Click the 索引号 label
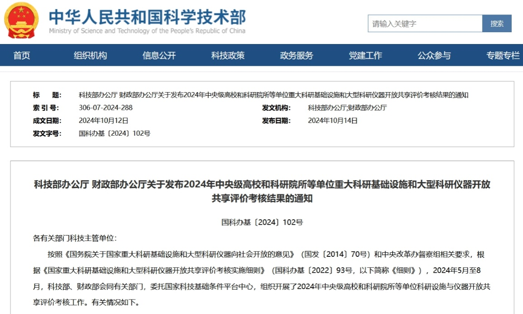This screenshot has width=523, height=314. [46, 108]
